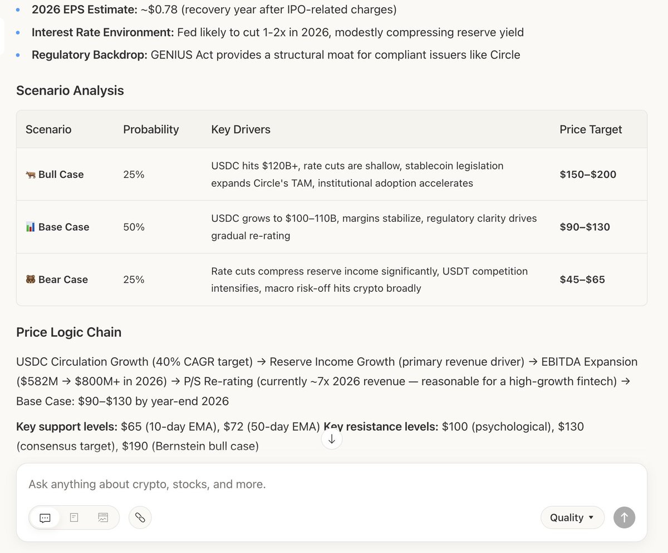The width and height of the screenshot is (668, 553).
Task: Click the Scenario Analysis heading
Action: point(70,91)
